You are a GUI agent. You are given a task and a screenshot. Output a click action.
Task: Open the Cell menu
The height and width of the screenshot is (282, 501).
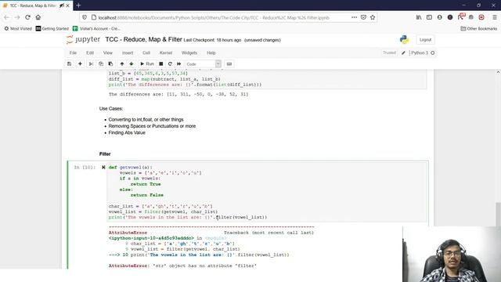click(x=146, y=52)
